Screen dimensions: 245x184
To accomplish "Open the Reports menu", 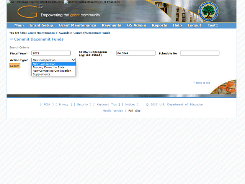I will click(x=160, y=25).
